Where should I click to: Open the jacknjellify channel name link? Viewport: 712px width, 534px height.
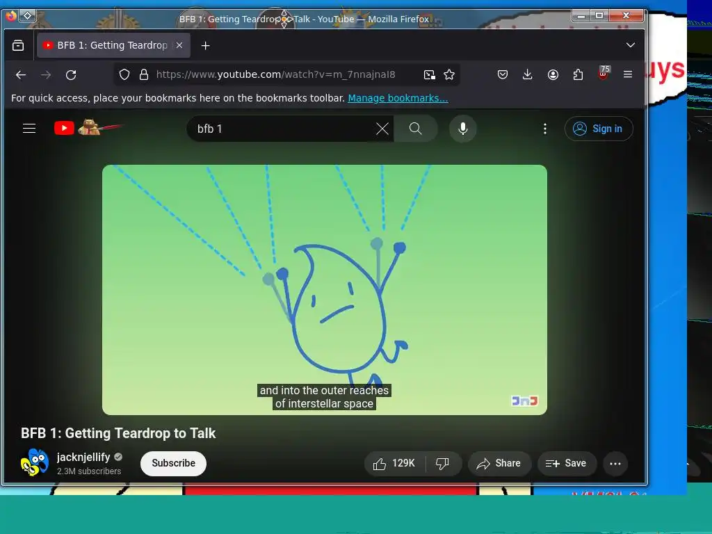coord(83,458)
